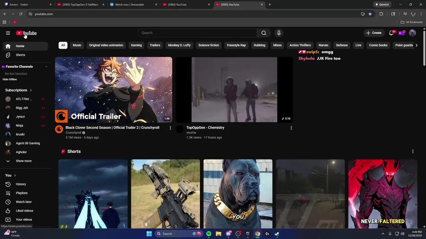Open OBS Studio from the taskbar

tap(238, 234)
